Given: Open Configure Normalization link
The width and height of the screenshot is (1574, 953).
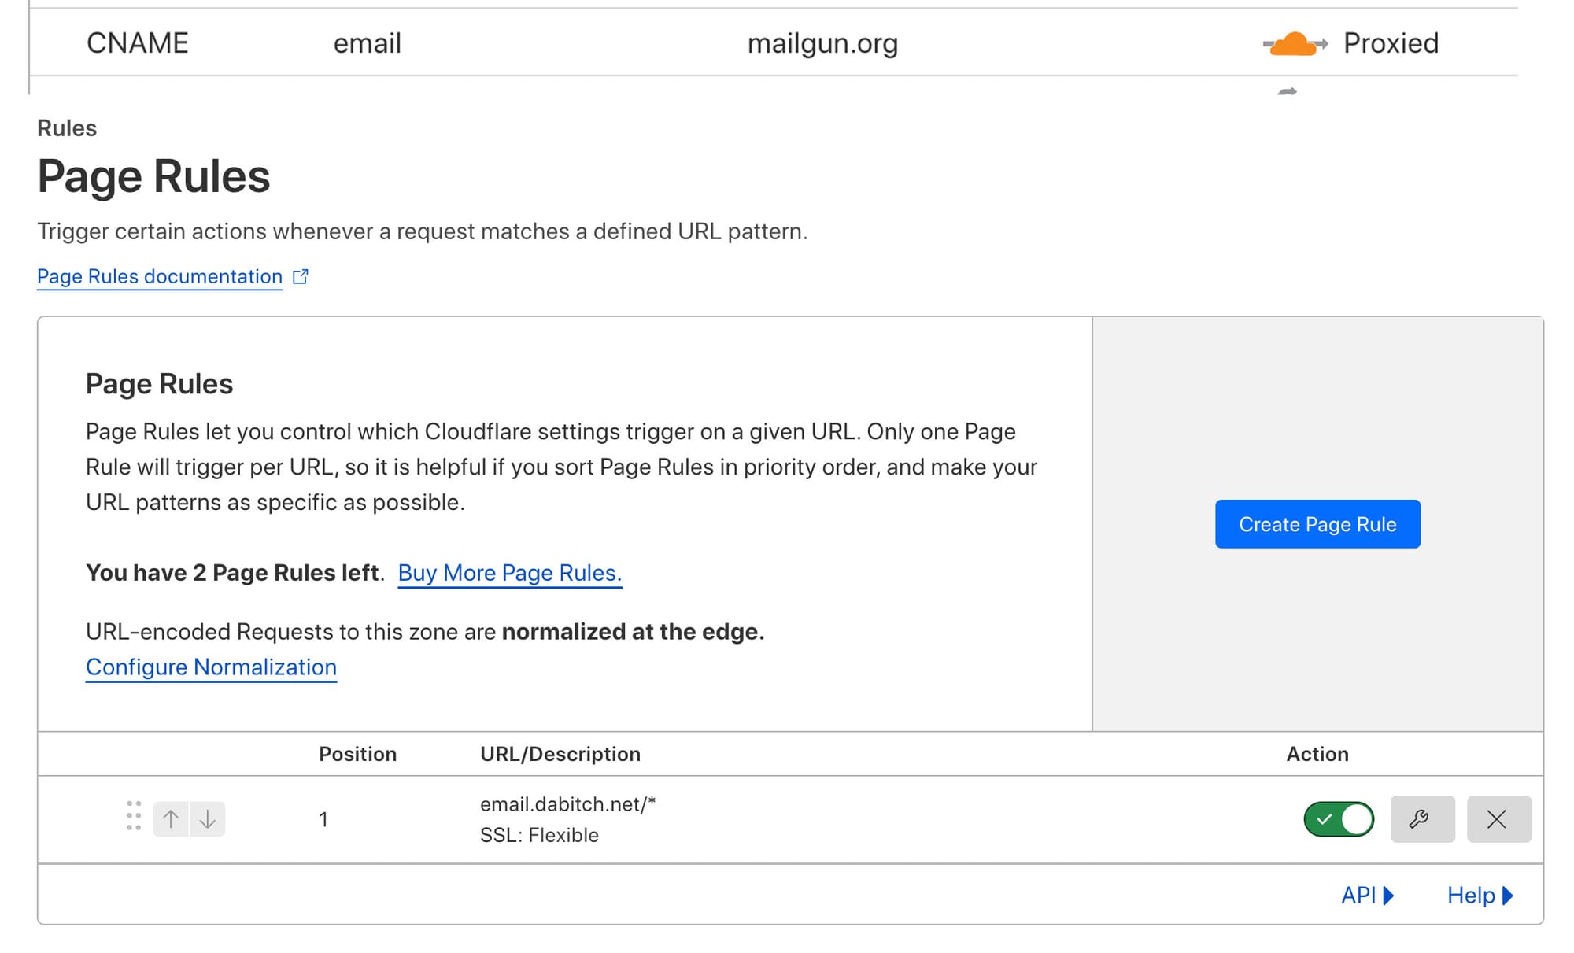Looking at the screenshot, I should [x=211, y=667].
